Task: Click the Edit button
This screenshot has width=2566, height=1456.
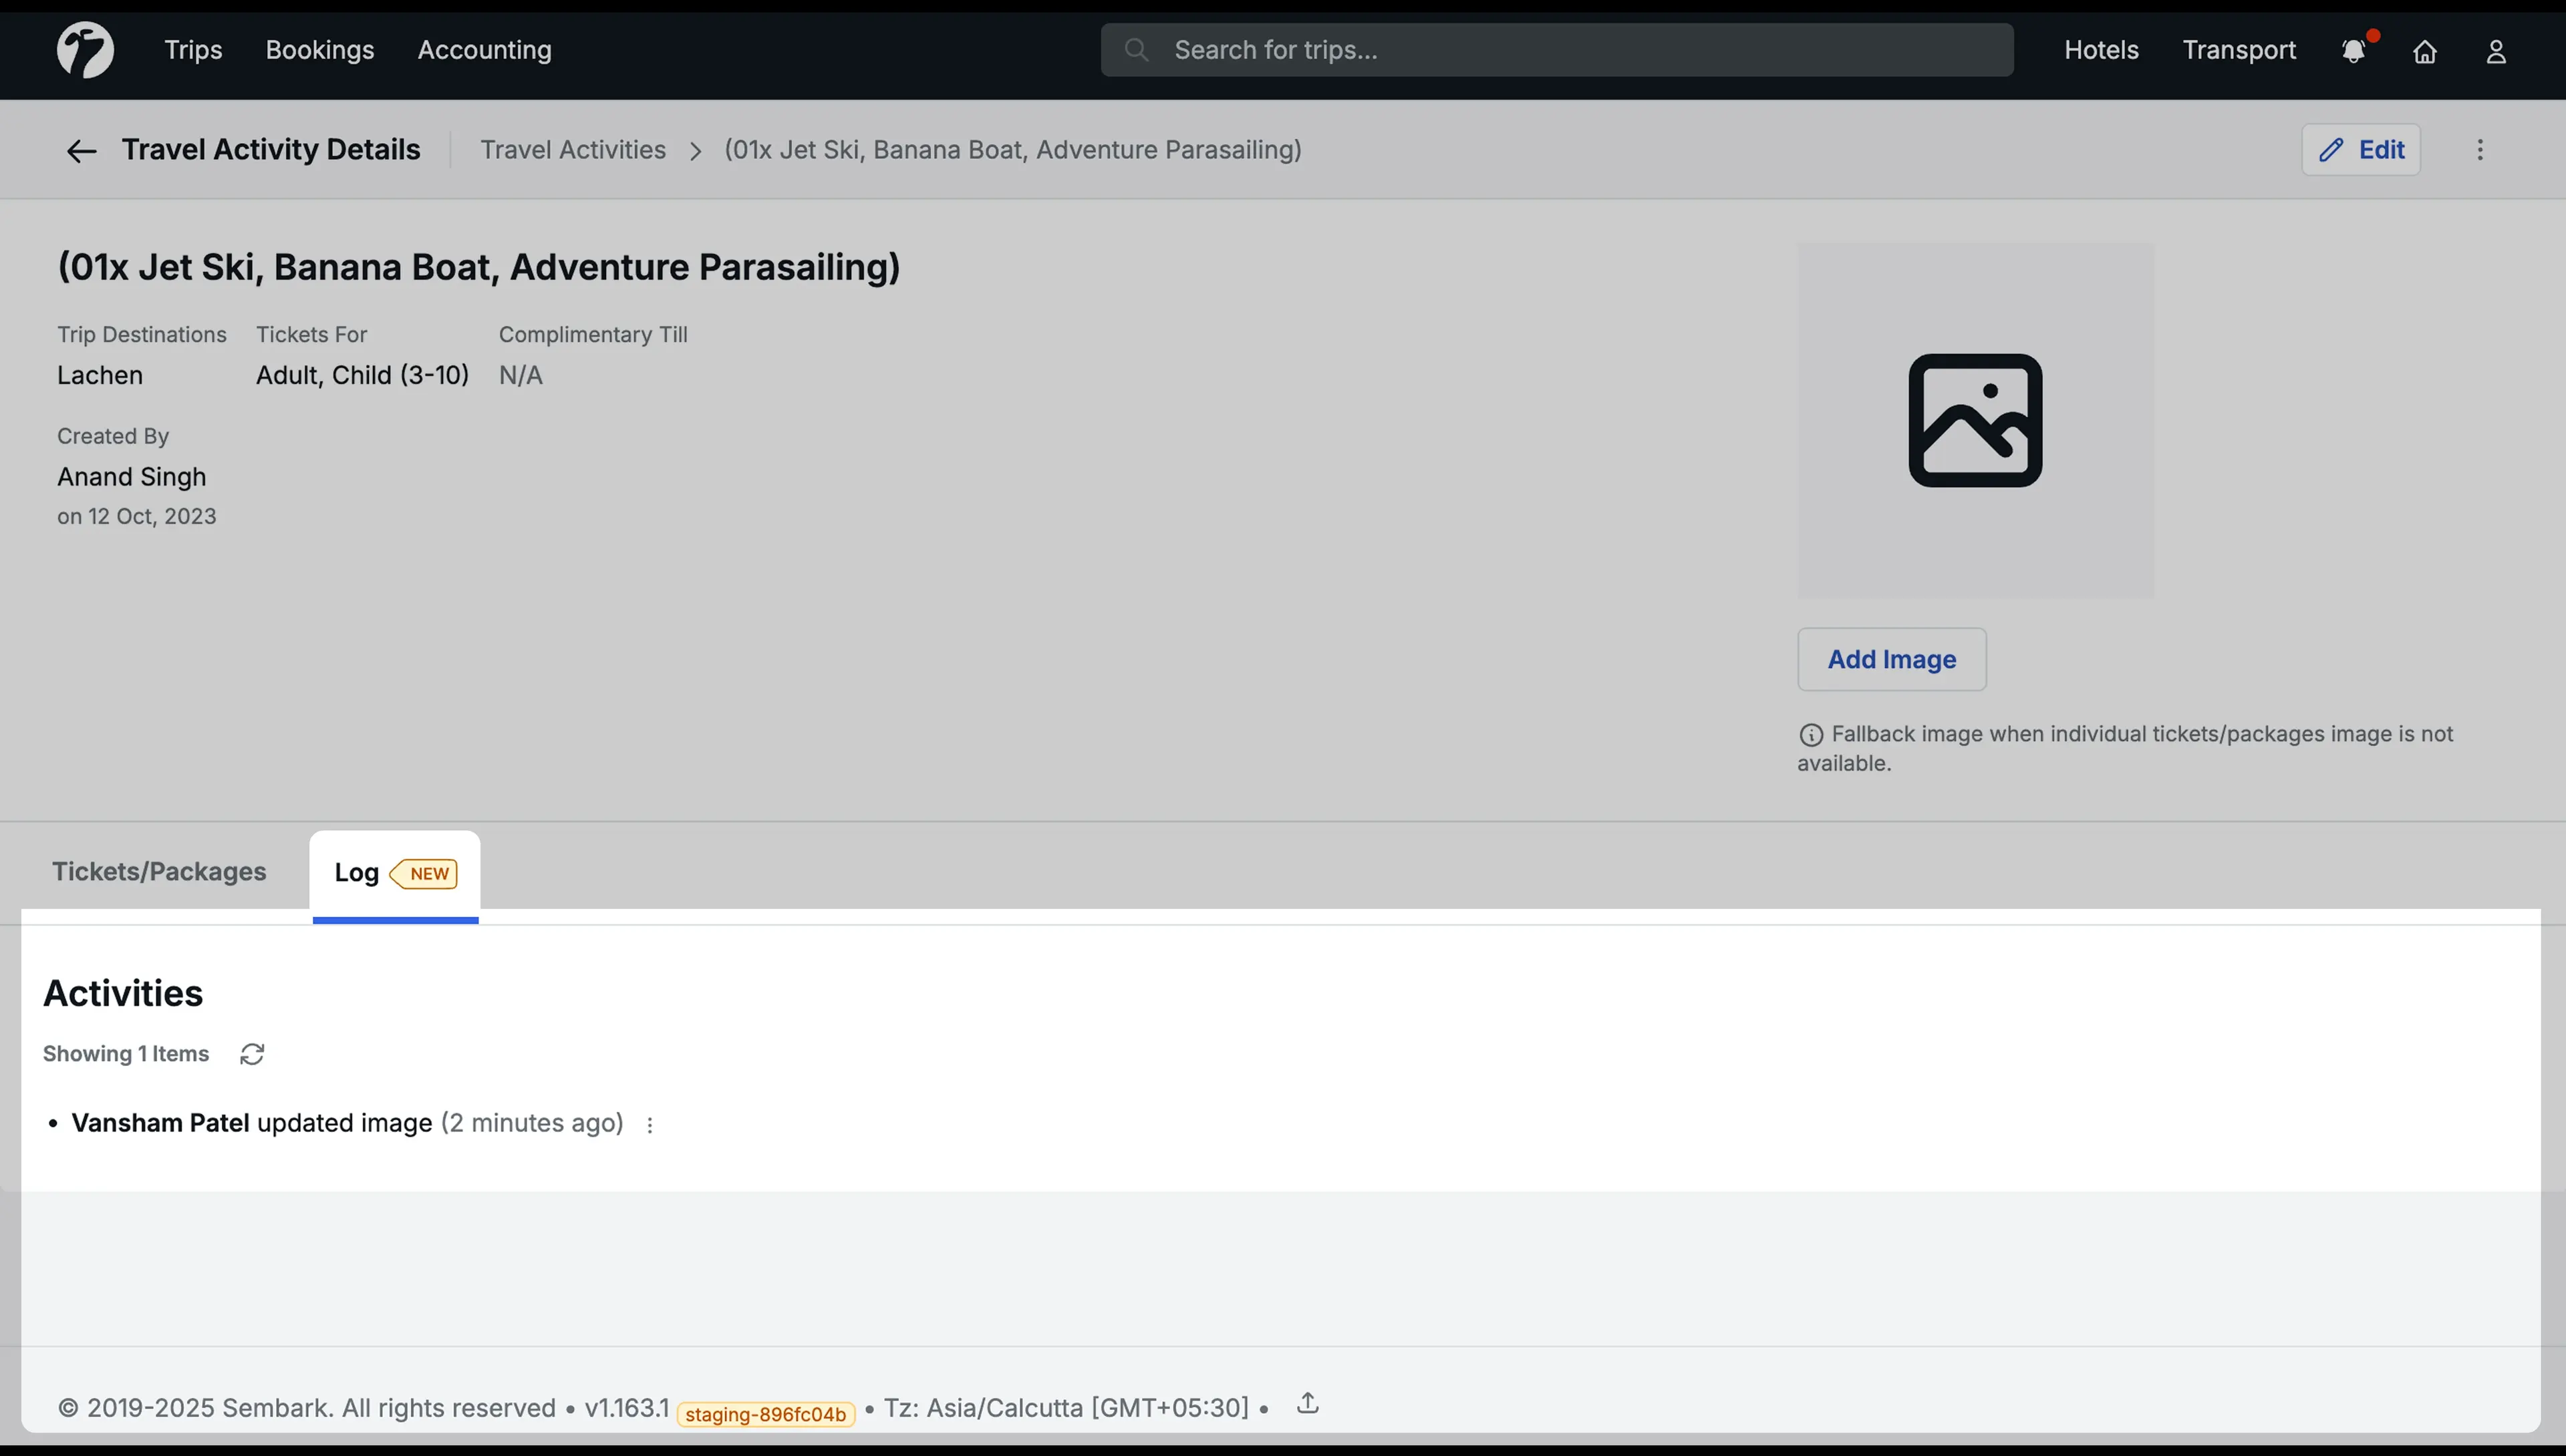Action: (2361, 150)
